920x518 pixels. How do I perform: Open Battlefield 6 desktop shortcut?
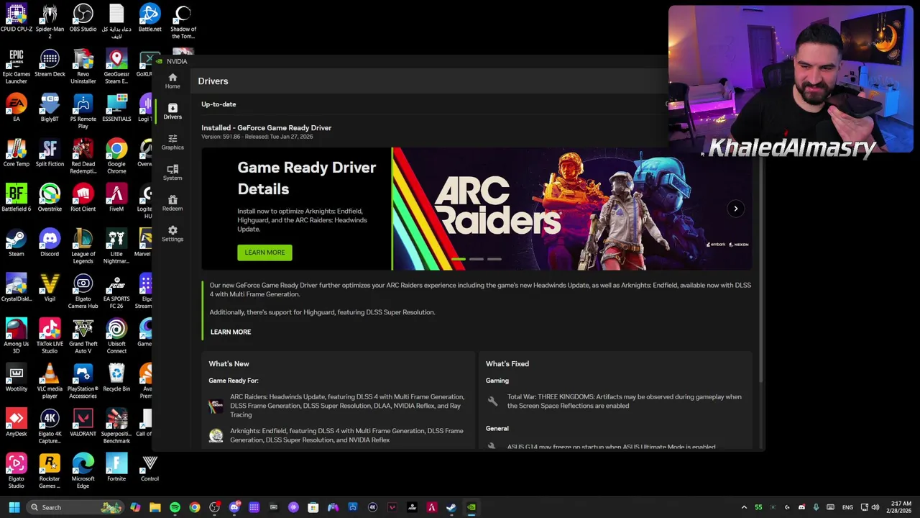point(16,198)
